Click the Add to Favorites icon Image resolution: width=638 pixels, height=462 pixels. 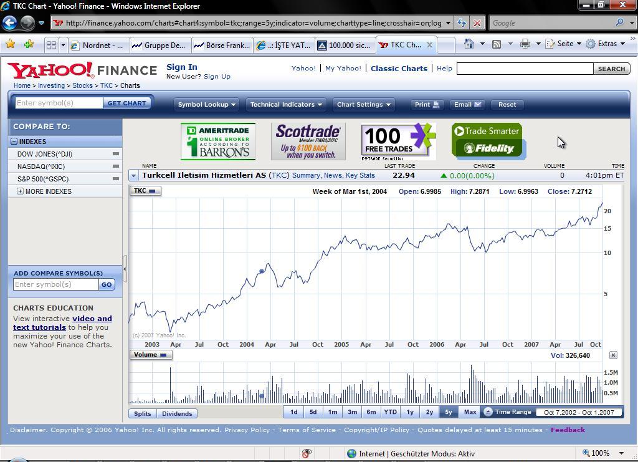[29, 44]
